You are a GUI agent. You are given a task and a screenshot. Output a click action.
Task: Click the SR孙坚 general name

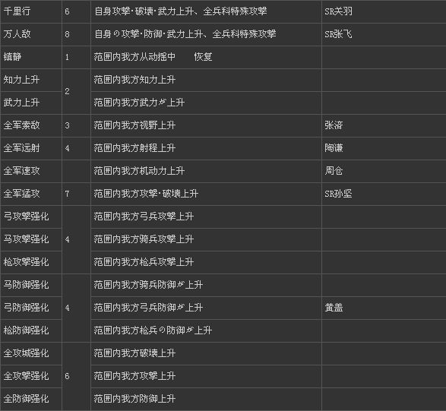(x=338, y=194)
